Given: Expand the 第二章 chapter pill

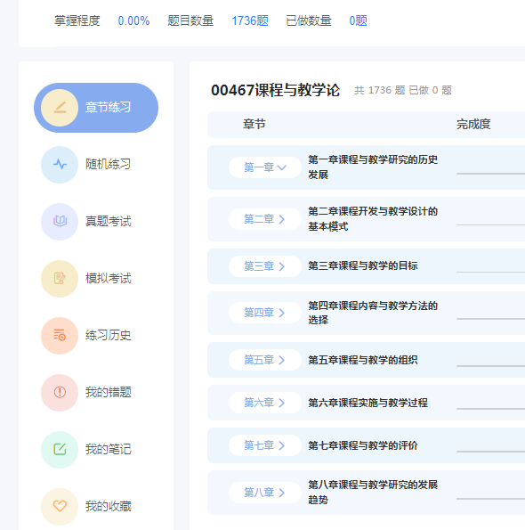Looking at the screenshot, I should [265, 219].
